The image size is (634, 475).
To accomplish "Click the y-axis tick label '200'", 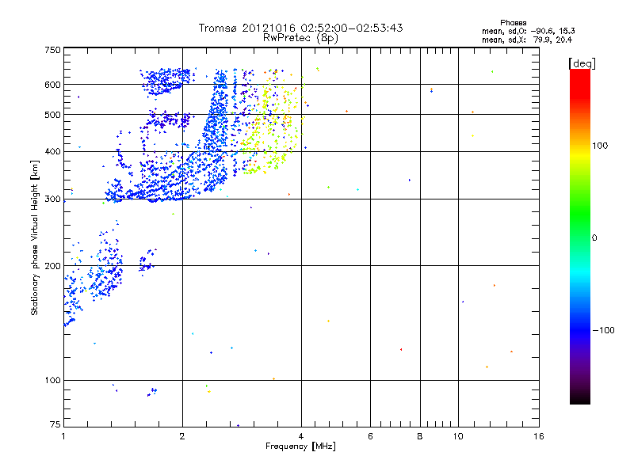I will click(52, 266).
